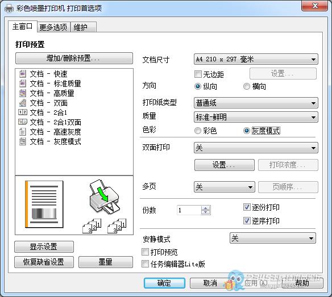Open the 质量 dropdown list
The width and height of the screenshot is (332, 297).
pyautogui.click(x=256, y=117)
